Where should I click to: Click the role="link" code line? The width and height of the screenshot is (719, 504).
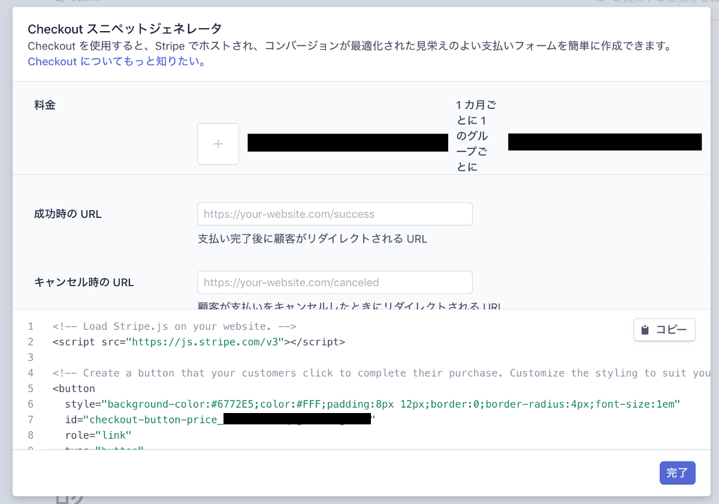(98, 435)
